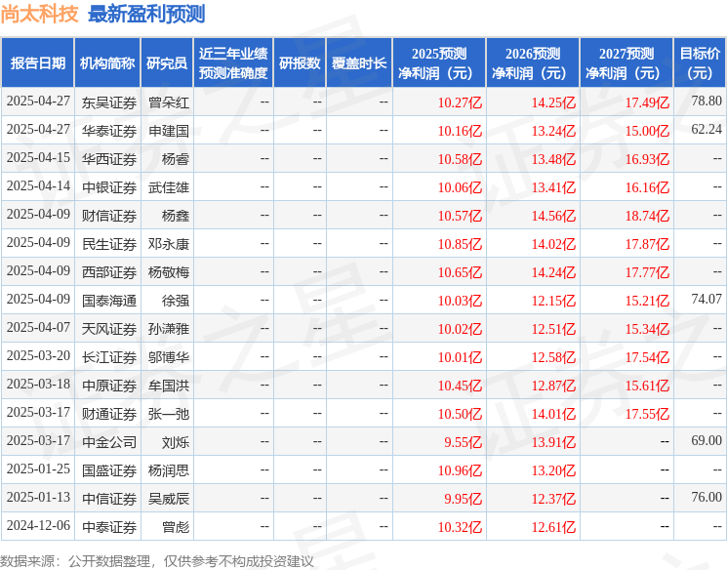Click the 最新盈利预测 heading
727x570 pixels.
[146, 15]
